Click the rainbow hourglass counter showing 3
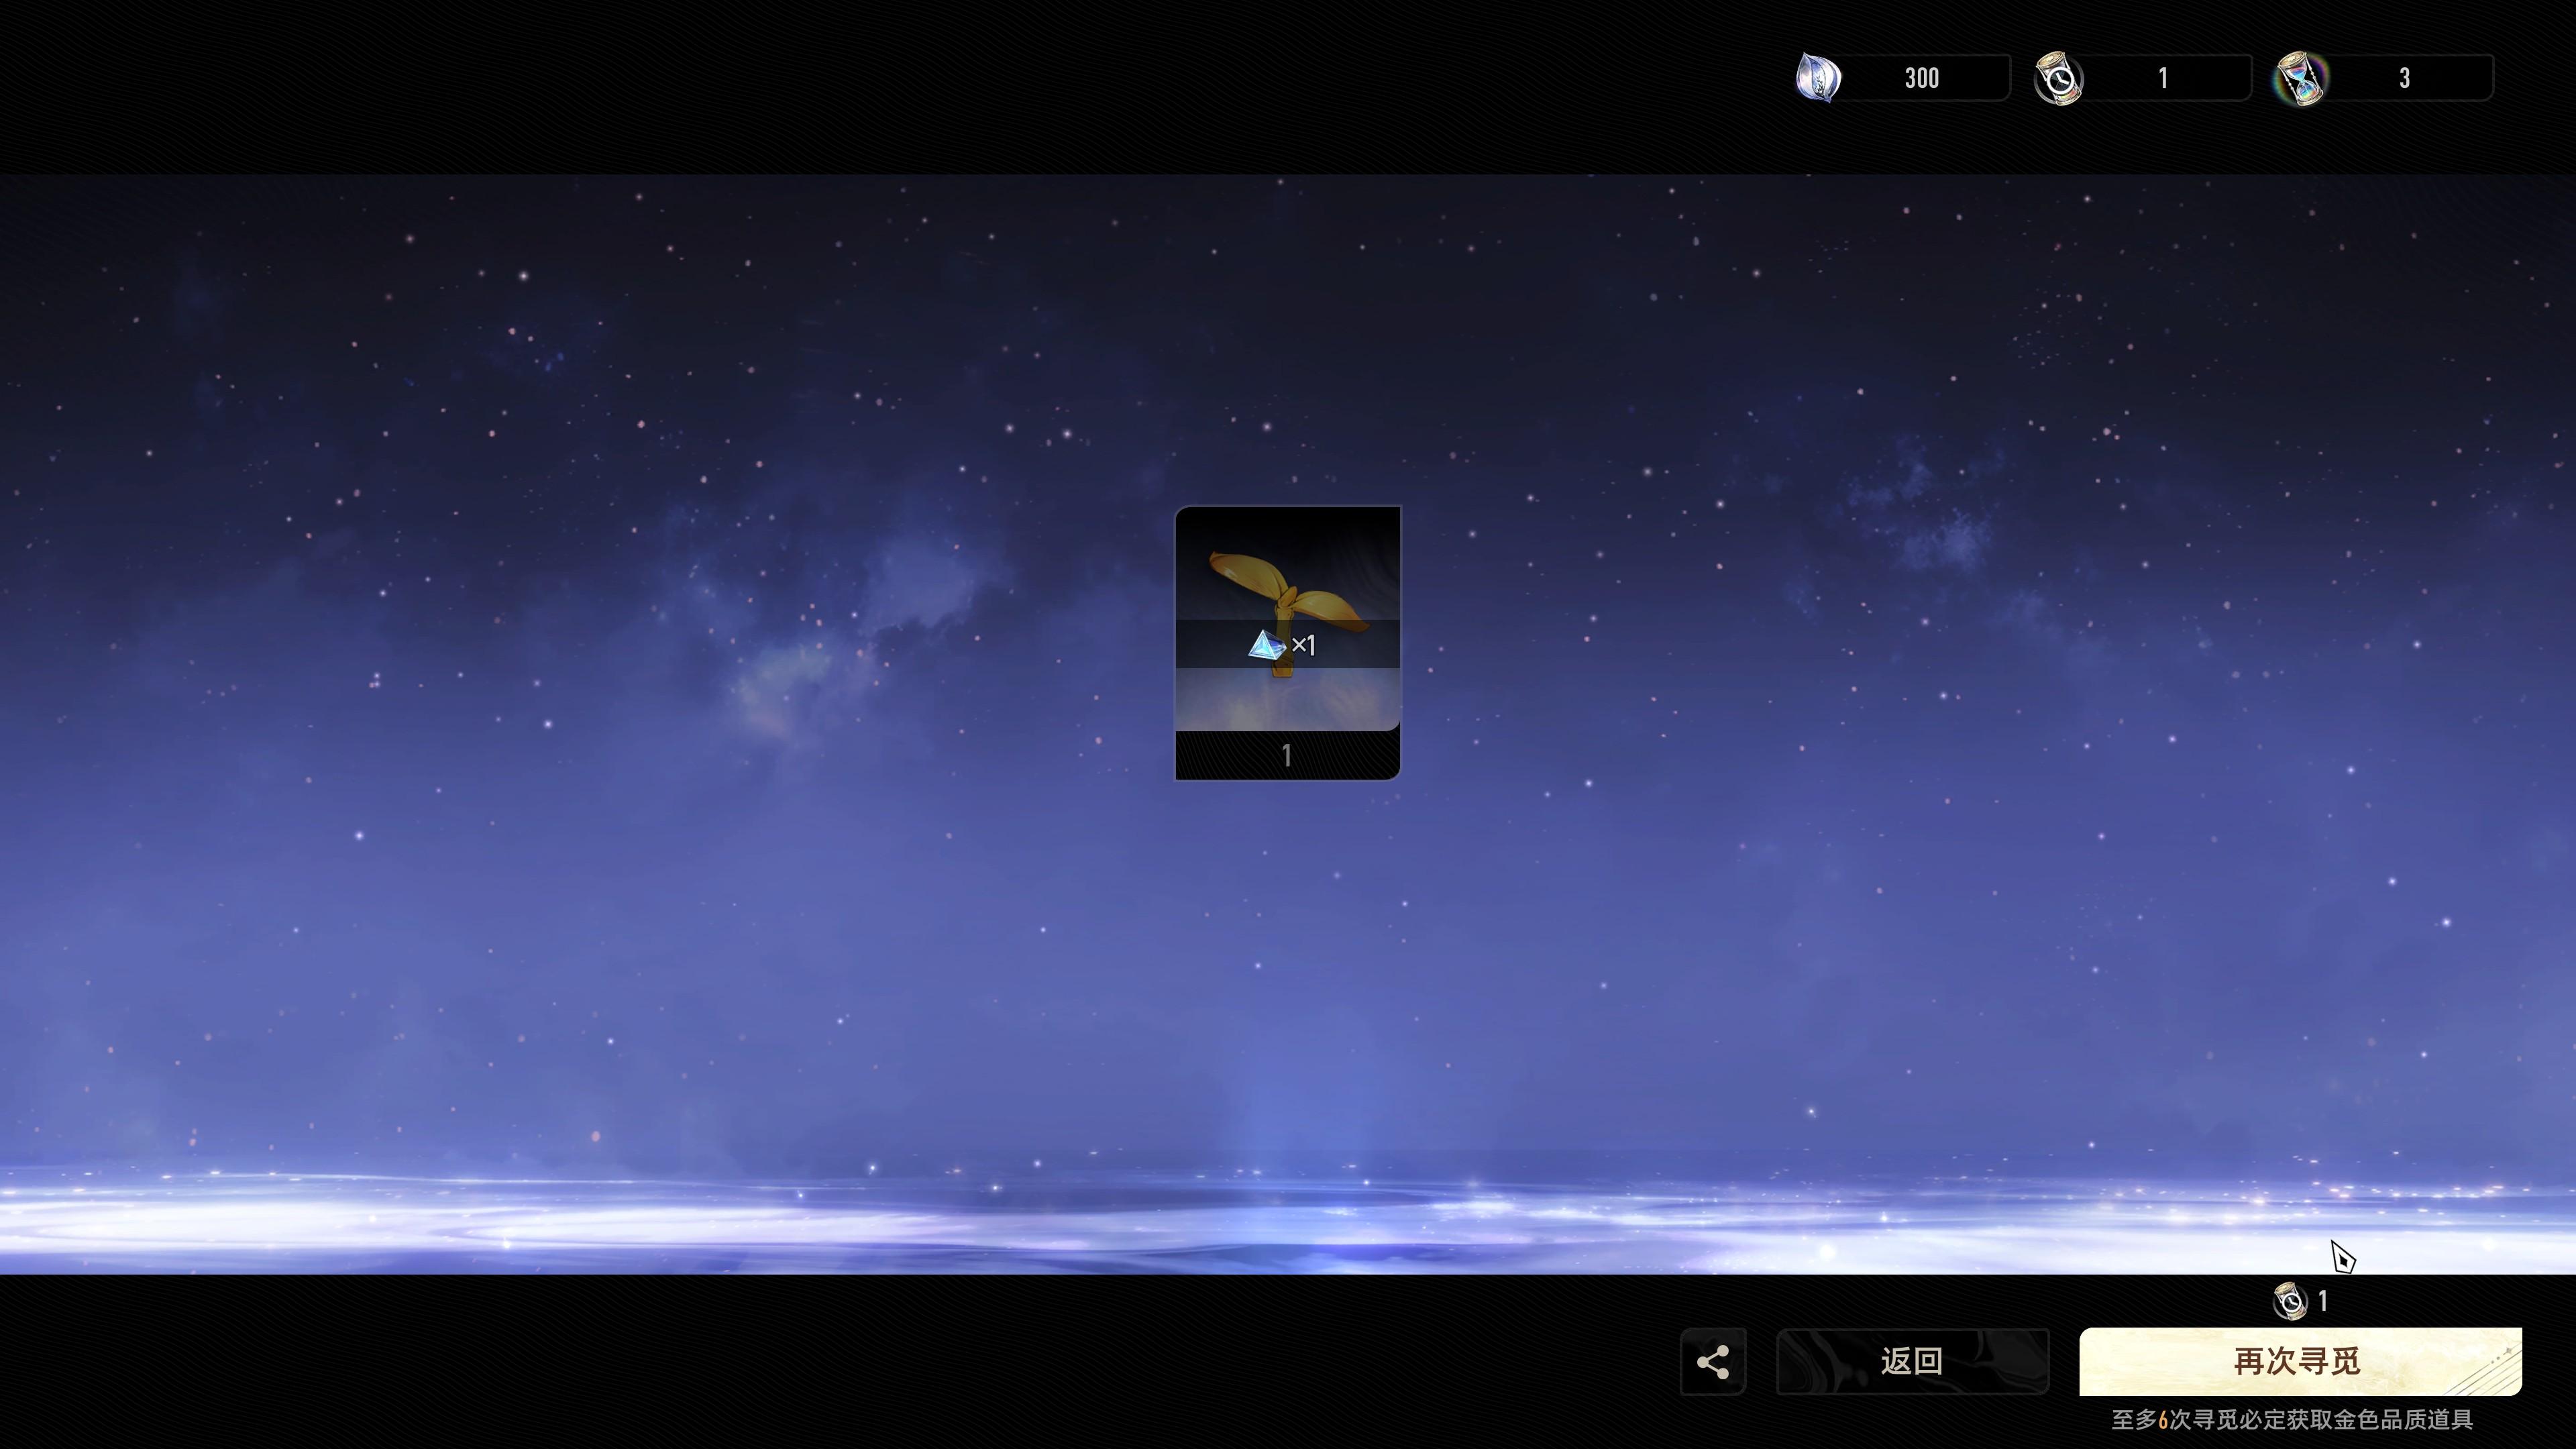Screen dimensions: 2576x1449 (x=2404, y=78)
